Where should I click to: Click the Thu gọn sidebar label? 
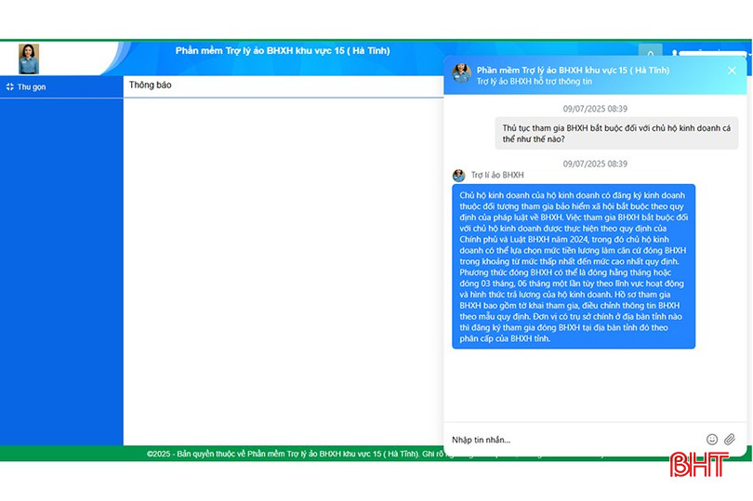(32, 87)
